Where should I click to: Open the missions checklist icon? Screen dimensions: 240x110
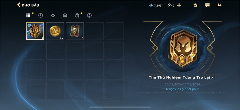click(195, 5)
